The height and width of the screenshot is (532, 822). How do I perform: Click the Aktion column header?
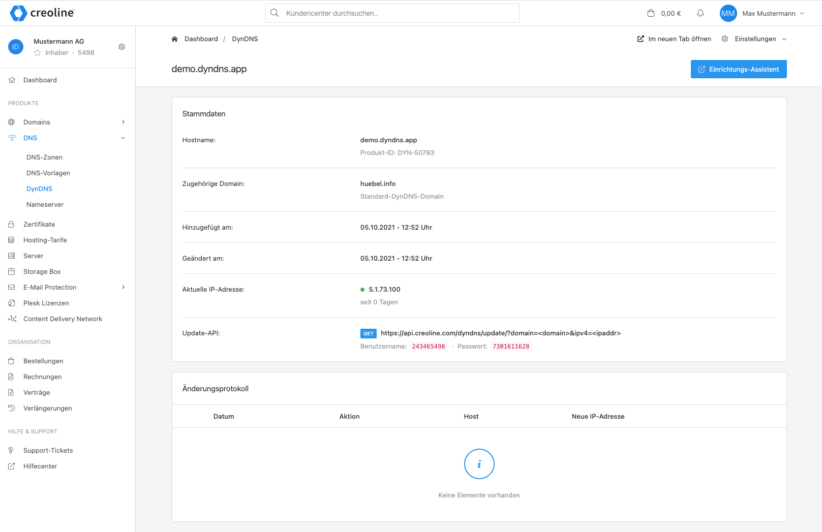coord(349,417)
